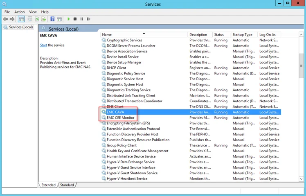The height and width of the screenshot is (196, 306).
Task: Click the vertical scrollbar down arrow
Action: [x=301, y=179]
